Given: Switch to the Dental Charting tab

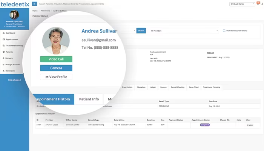Looking at the screenshot, I should click(x=178, y=87).
